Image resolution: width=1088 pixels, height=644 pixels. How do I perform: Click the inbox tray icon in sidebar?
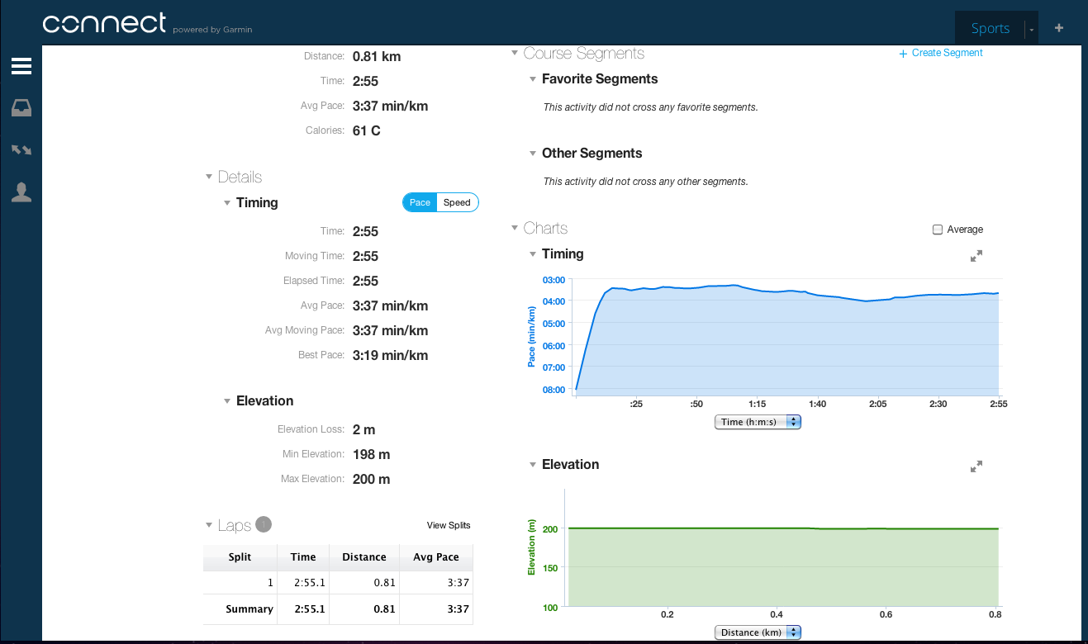(x=21, y=108)
